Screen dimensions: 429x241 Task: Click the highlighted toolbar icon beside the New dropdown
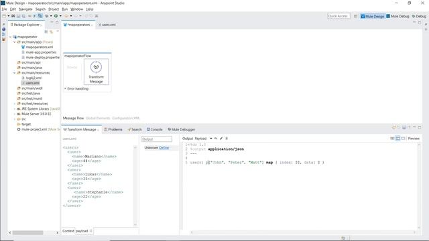click(x=40, y=16)
